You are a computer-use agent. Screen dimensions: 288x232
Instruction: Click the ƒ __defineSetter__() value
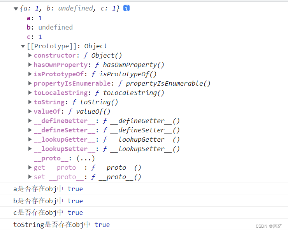tap(141, 130)
